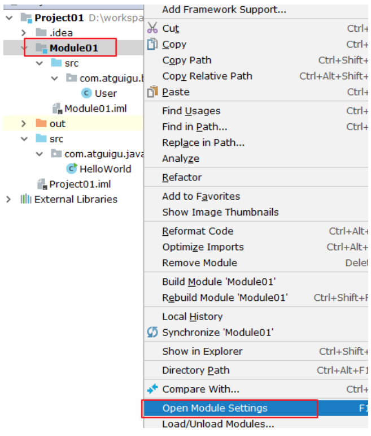Choose Show Image Thumbnails
The width and height of the screenshot is (371, 436).
pyautogui.click(x=256, y=212)
